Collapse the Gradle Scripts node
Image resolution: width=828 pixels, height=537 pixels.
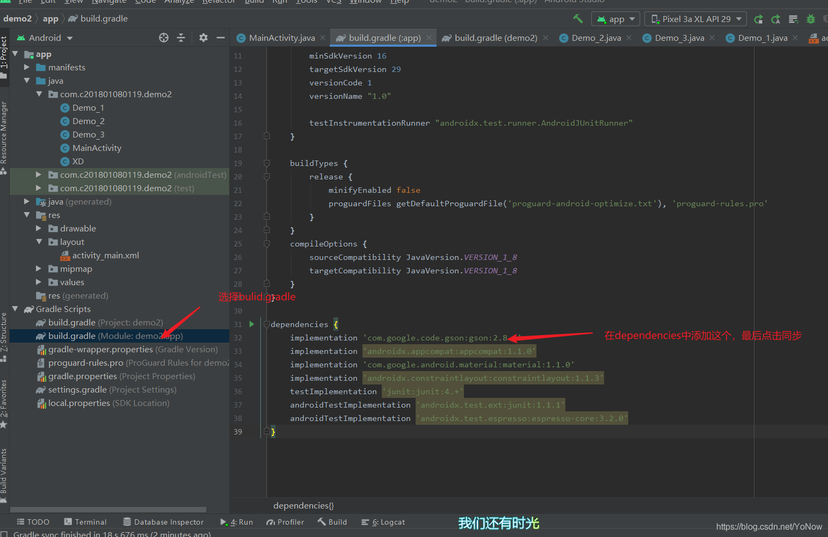(15, 309)
